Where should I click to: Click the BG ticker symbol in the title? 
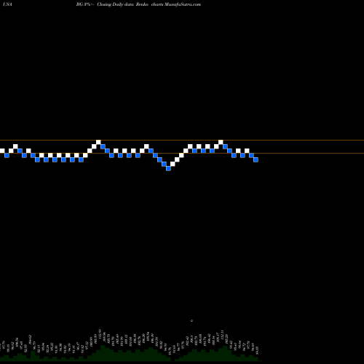click(79, 4)
